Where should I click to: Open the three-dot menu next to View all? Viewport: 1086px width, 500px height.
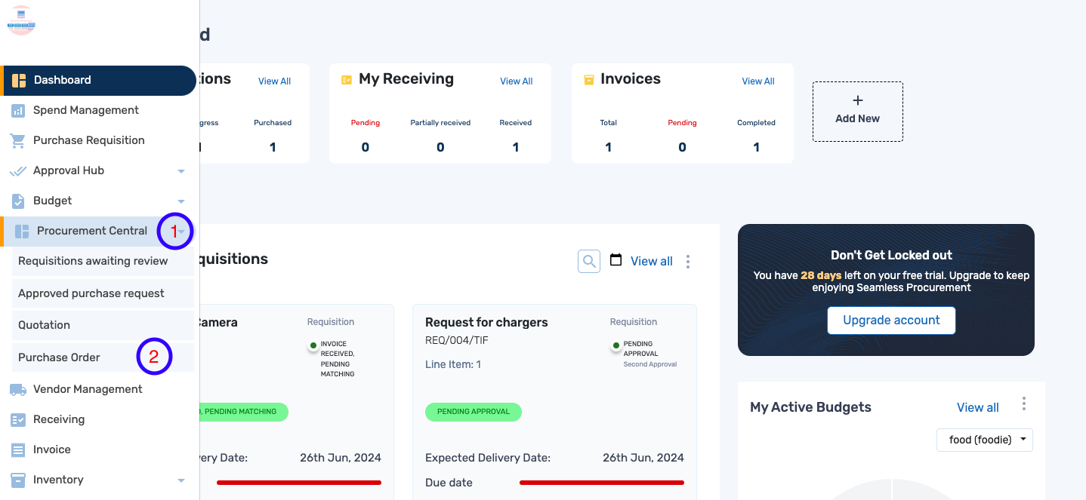687,261
